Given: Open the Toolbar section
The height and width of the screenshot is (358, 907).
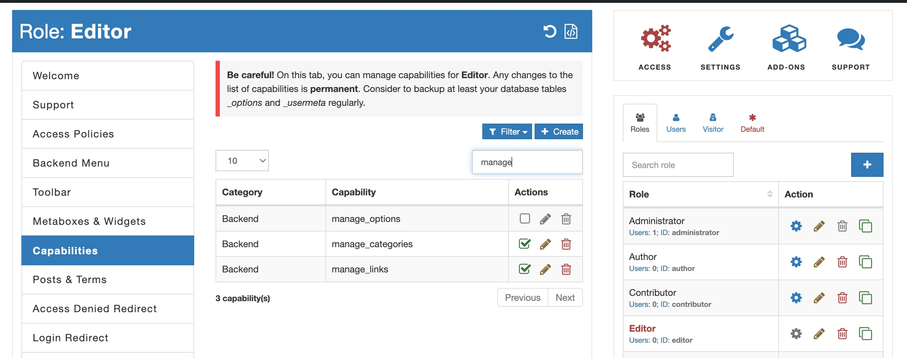Looking at the screenshot, I should pyautogui.click(x=108, y=192).
